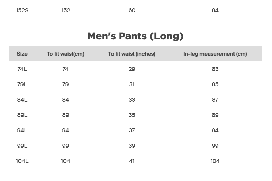The height and width of the screenshot is (181, 272).
Task: Click the 31 inches waist value
Action: click(132, 84)
